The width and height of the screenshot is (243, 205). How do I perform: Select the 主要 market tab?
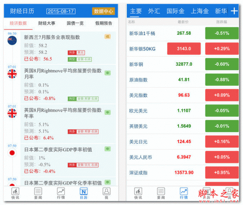pyautogui.click(x=136, y=11)
